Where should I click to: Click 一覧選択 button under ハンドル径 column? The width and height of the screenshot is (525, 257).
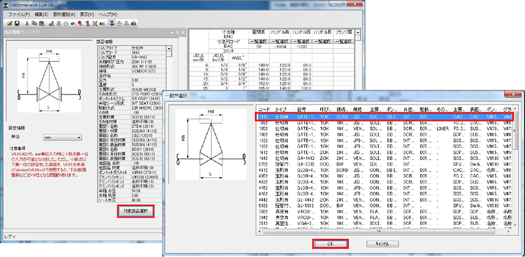click(301, 42)
